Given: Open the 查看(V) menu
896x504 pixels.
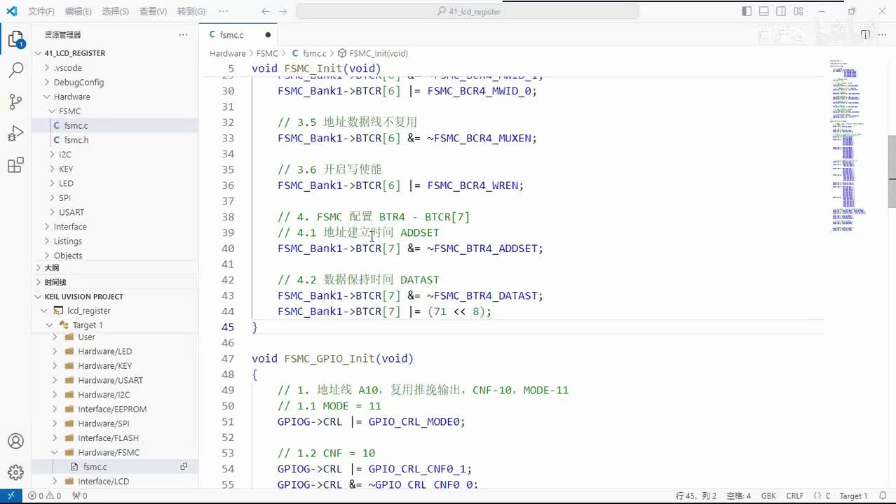Looking at the screenshot, I should [x=154, y=11].
